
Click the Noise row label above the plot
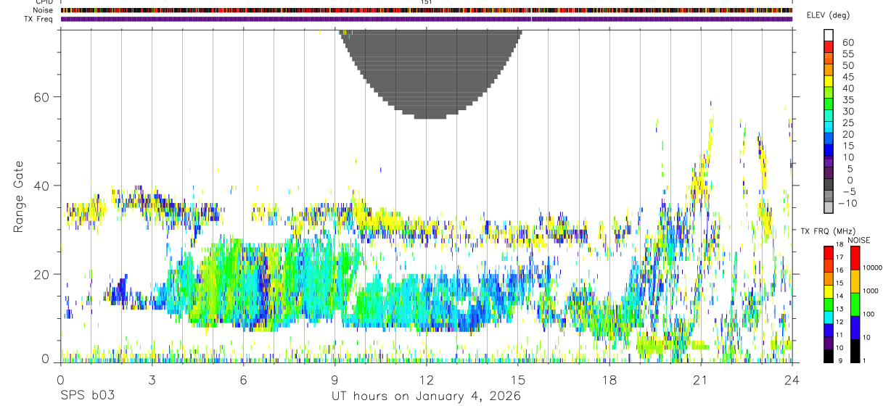44,10
